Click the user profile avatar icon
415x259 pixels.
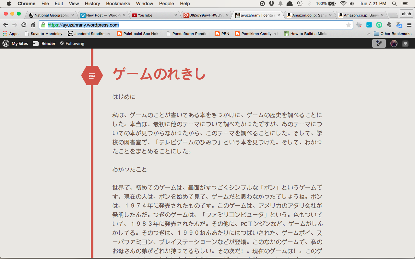pos(394,43)
